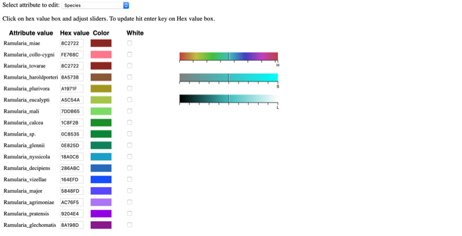Click the lavender Ramularia_agrimoniae color swatch
The height and width of the screenshot is (236, 462).
101,202
